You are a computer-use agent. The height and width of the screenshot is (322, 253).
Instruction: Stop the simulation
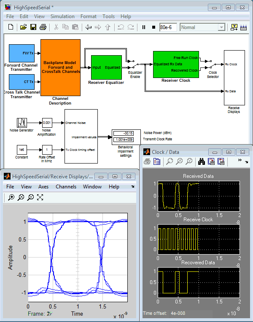(153, 27)
